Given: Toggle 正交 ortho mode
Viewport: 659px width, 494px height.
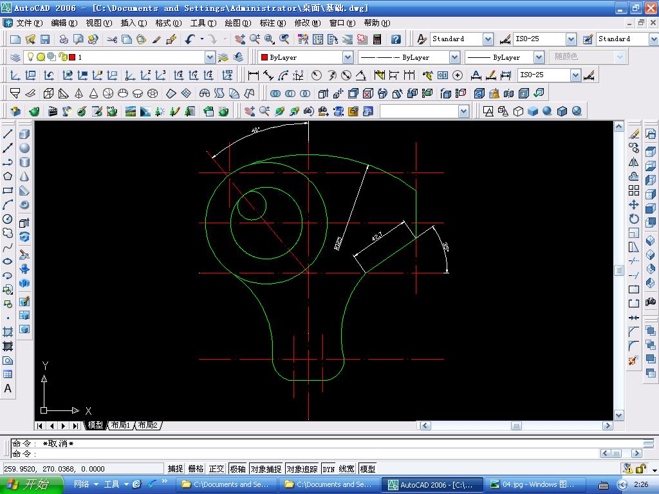Looking at the screenshot, I should click(216, 469).
